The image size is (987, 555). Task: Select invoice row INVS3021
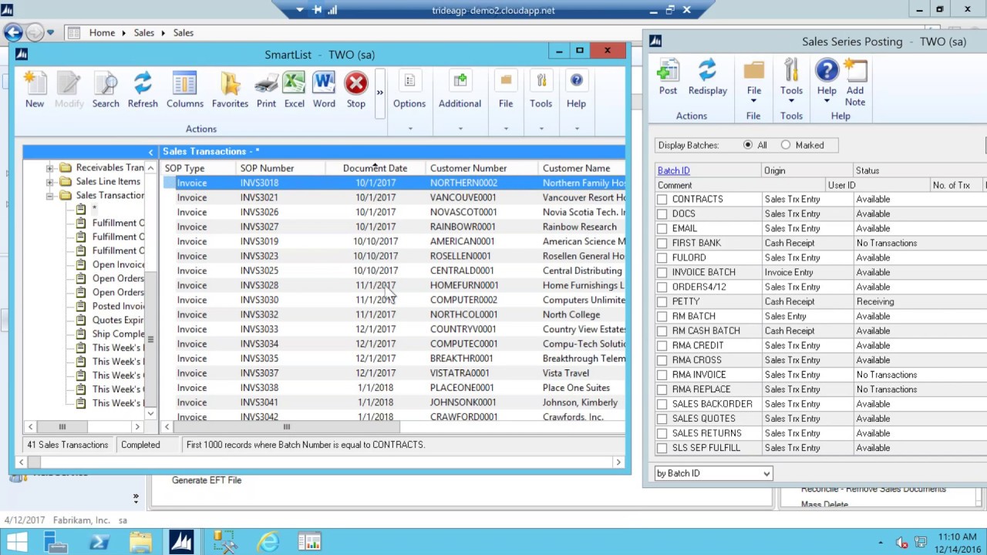[393, 197]
